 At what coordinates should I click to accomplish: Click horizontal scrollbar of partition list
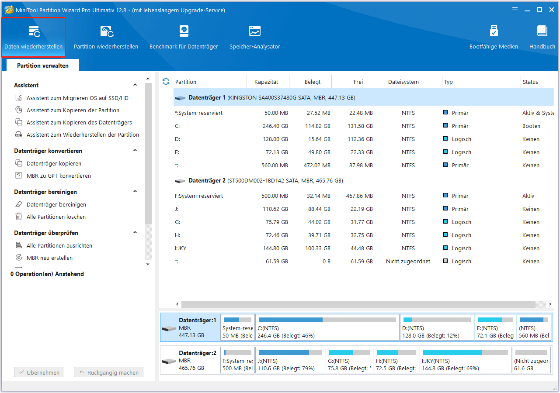[358, 304]
